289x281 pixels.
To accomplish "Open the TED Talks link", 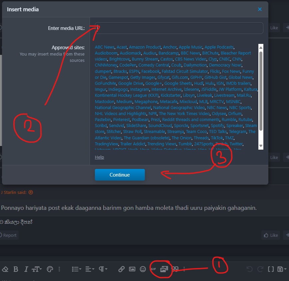I will [218, 132].
